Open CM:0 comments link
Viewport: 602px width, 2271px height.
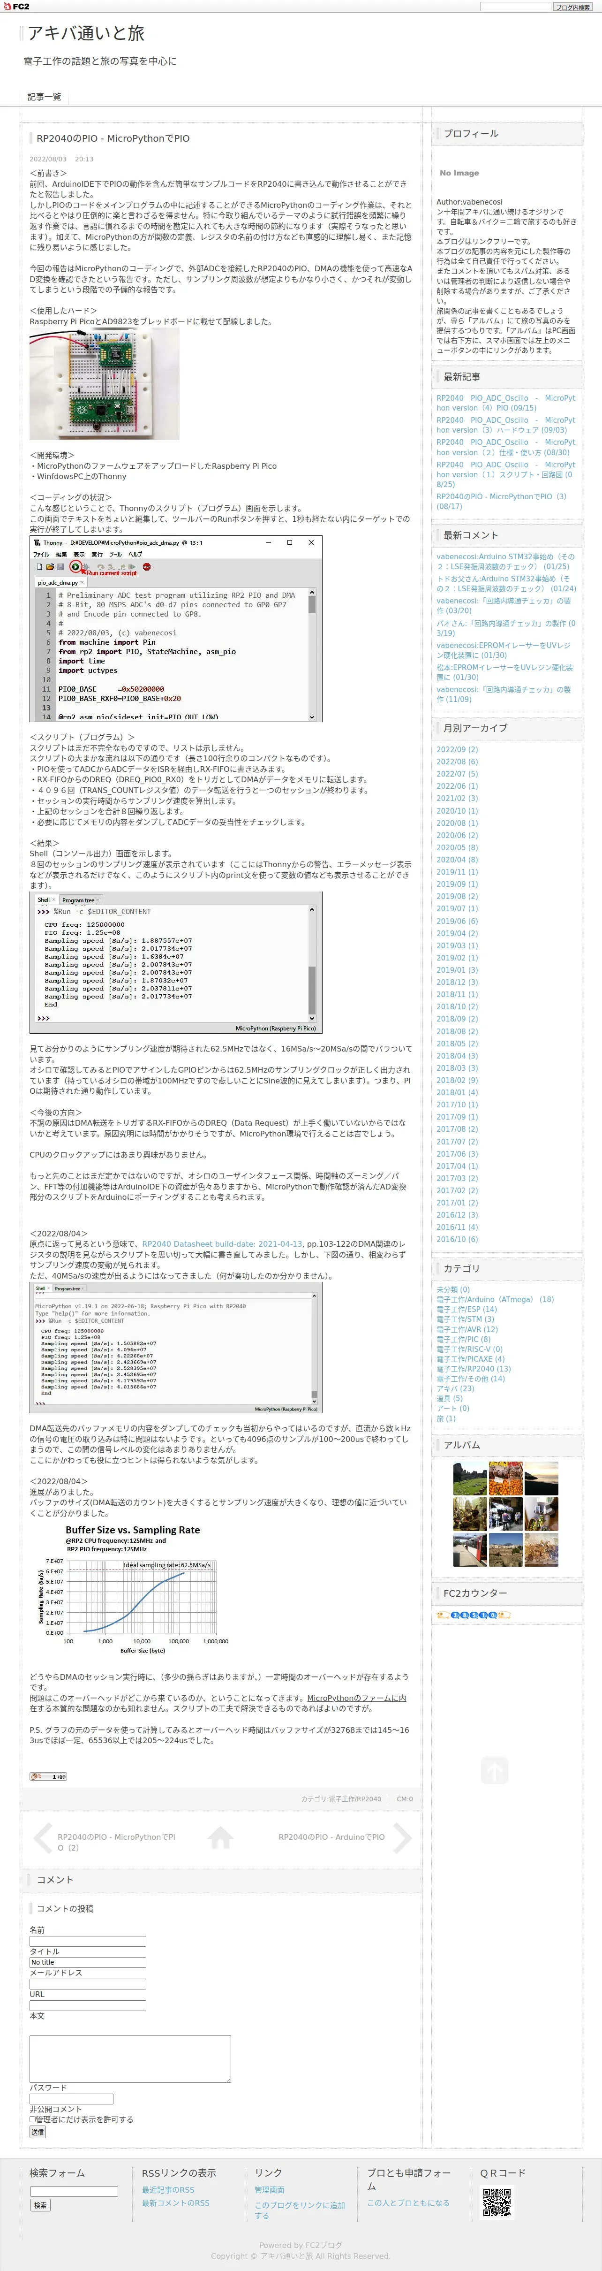click(x=405, y=1799)
